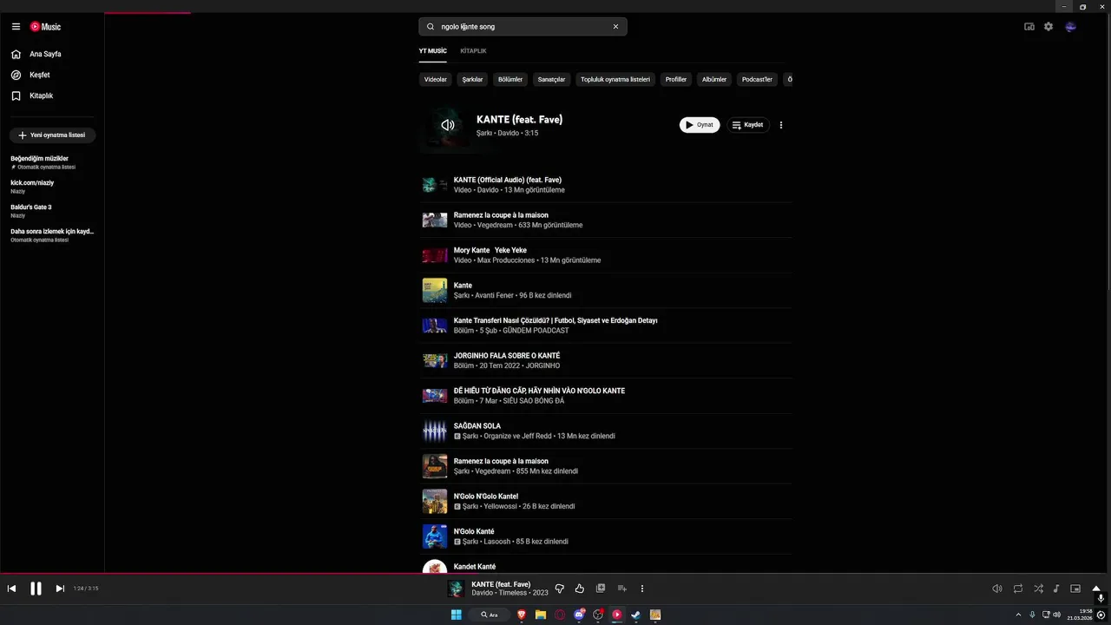Click the music note icon in player bar

tap(1056, 589)
